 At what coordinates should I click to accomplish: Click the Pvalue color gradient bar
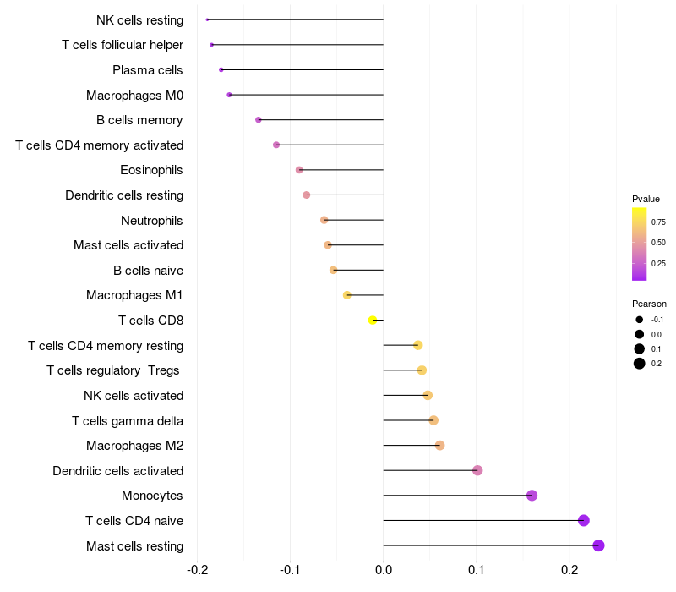click(x=639, y=243)
